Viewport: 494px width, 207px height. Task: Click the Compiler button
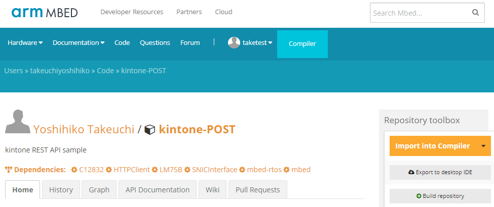tap(302, 44)
